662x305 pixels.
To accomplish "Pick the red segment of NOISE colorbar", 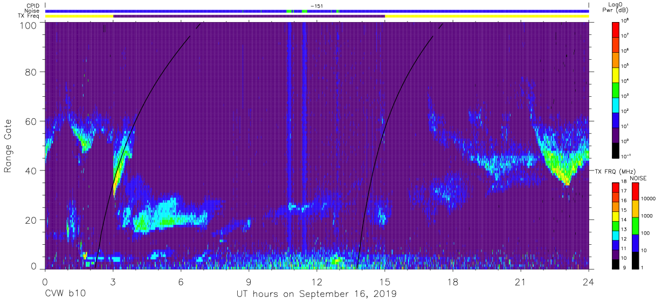I will tap(636, 191).
